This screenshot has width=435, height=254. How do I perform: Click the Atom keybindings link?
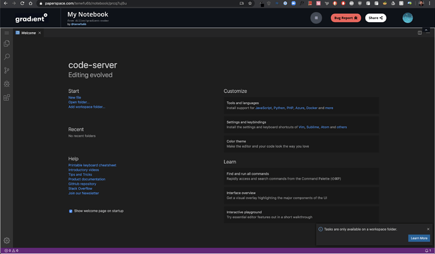tap(325, 127)
